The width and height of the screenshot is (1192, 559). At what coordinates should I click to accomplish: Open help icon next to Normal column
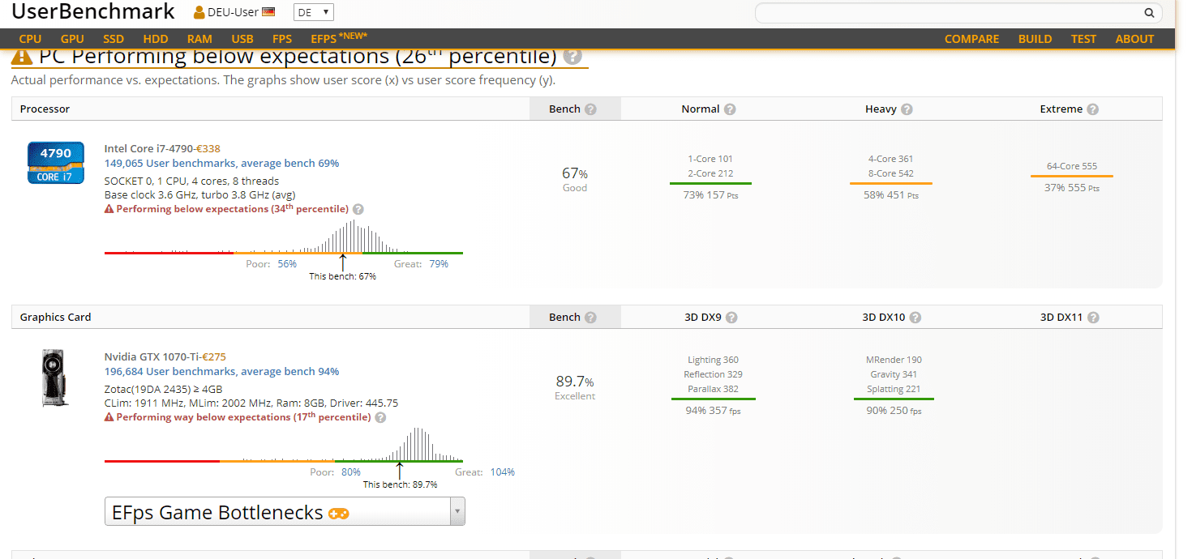730,109
